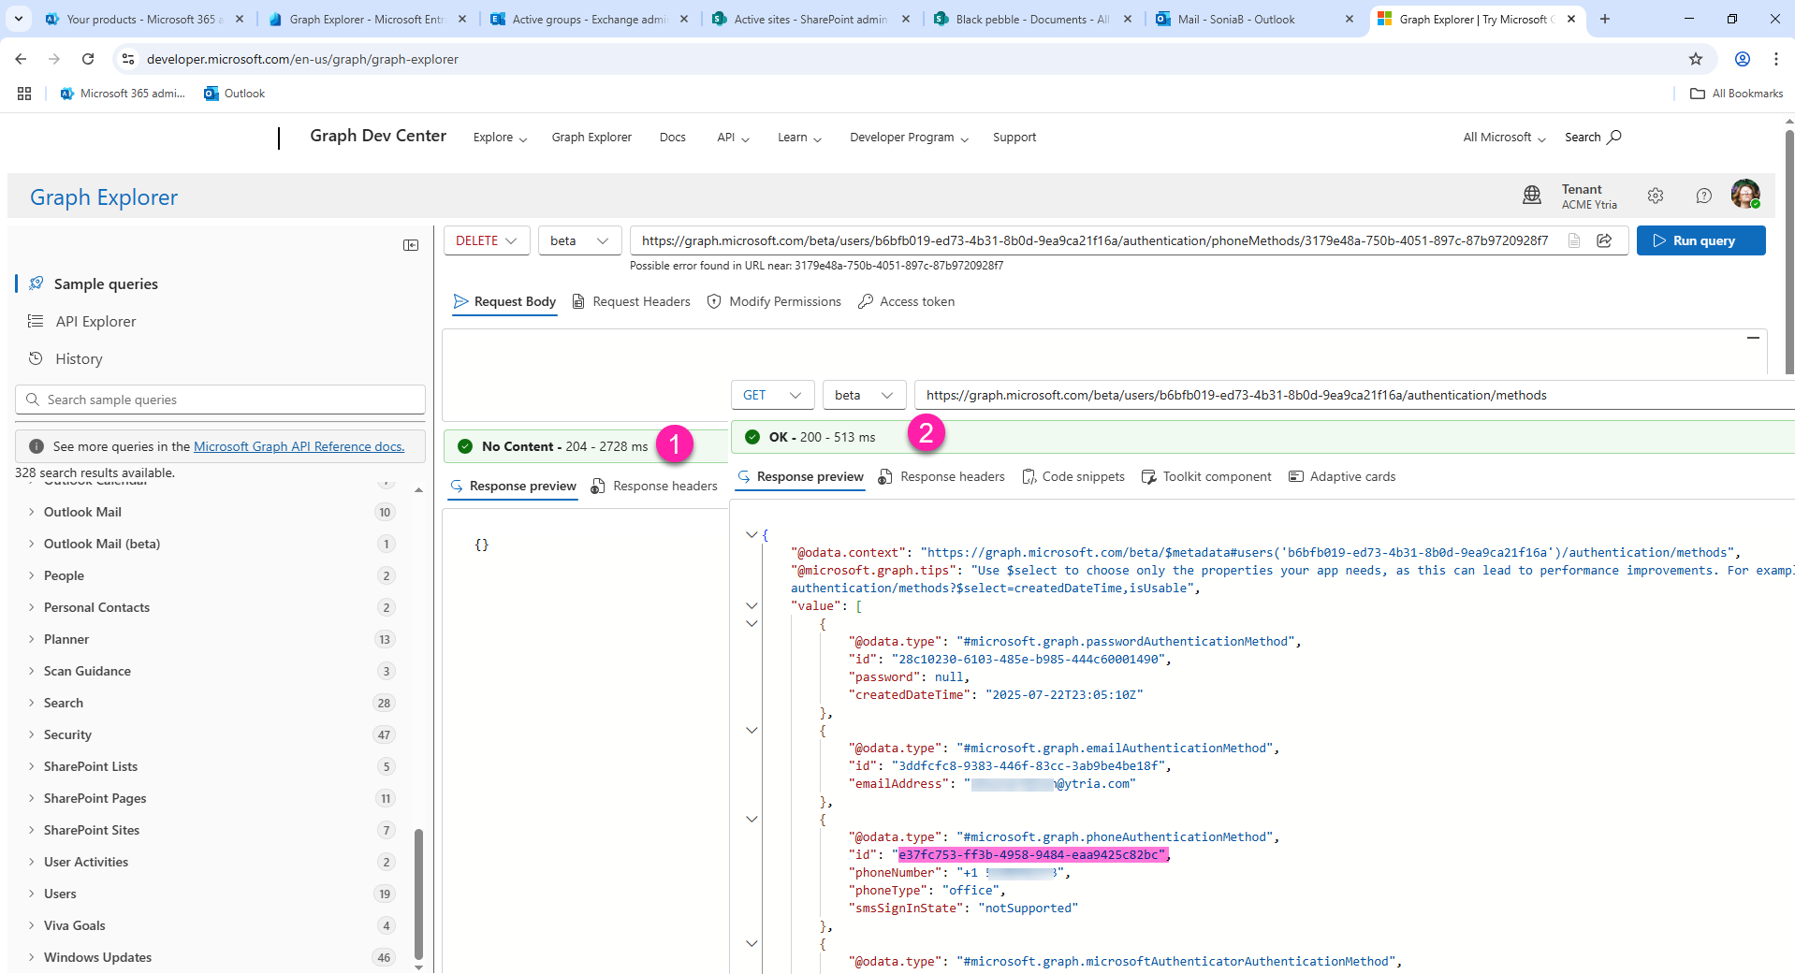Image resolution: width=1795 pixels, height=974 pixels.
Task: Open the beta version dropdown next to GET
Action: pyautogui.click(x=864, y=395)
